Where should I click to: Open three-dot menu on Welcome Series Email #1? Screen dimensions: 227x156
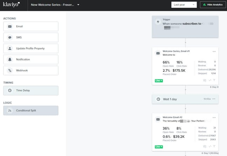[214, 51]
